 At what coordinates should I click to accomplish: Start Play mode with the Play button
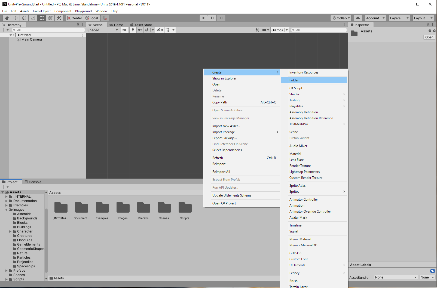click(204, 18)
